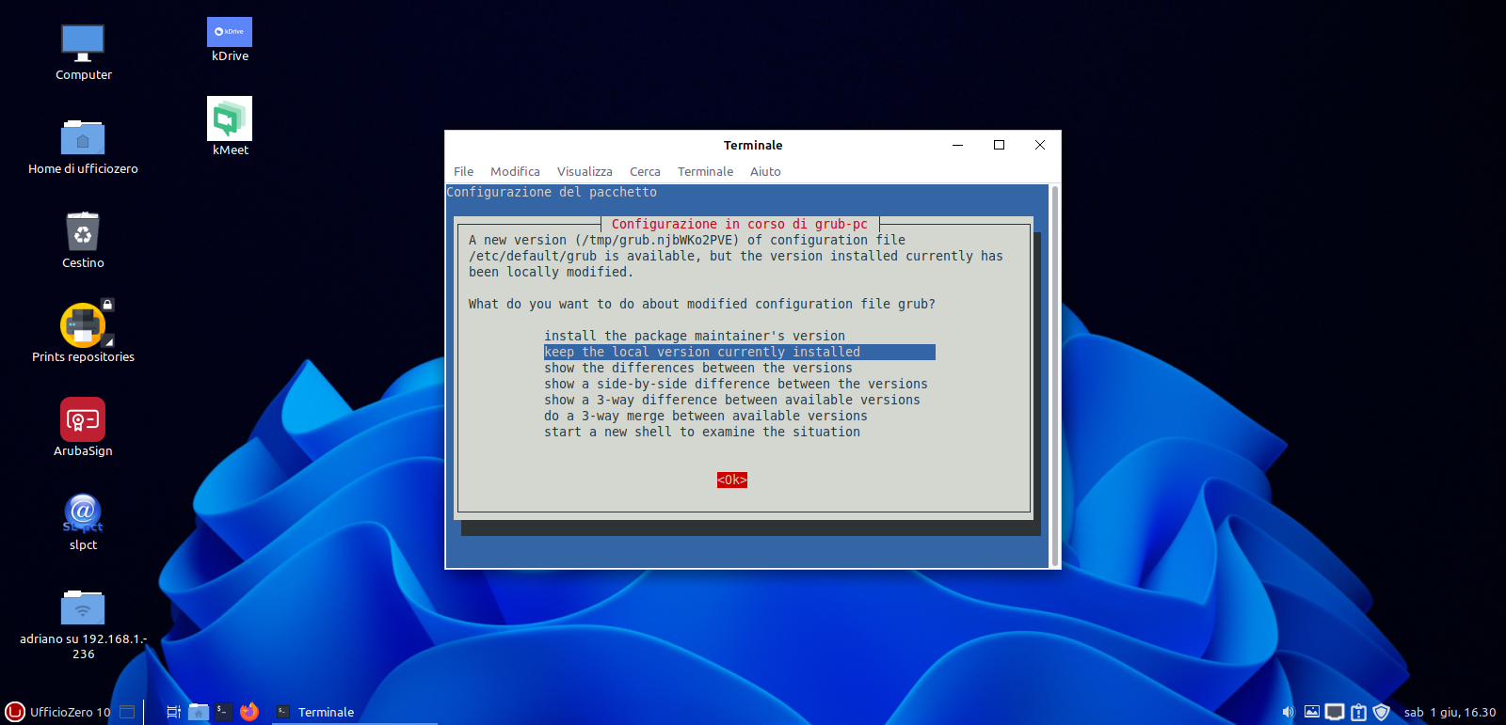Click the volume speaker tray icon
The image size is (1506, 725).
click(x=1288, y=712)
